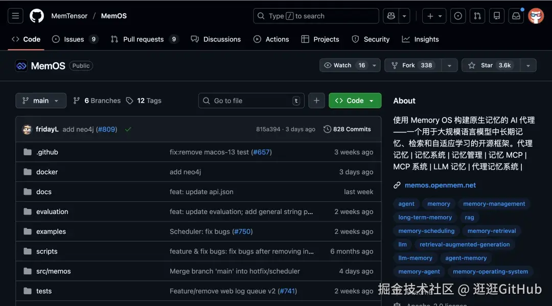
Task: Switch to the Actions tab
Action: (271, 39)
